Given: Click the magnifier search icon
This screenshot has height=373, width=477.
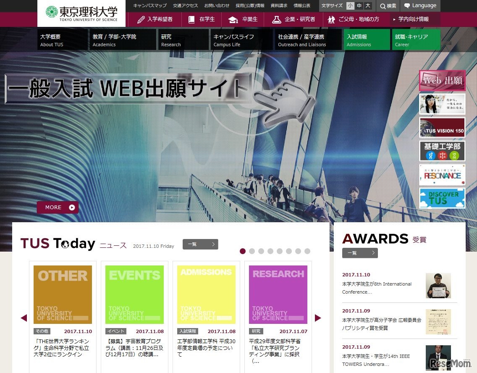Looking at the screenshot, I should click(x=383, y=6).
